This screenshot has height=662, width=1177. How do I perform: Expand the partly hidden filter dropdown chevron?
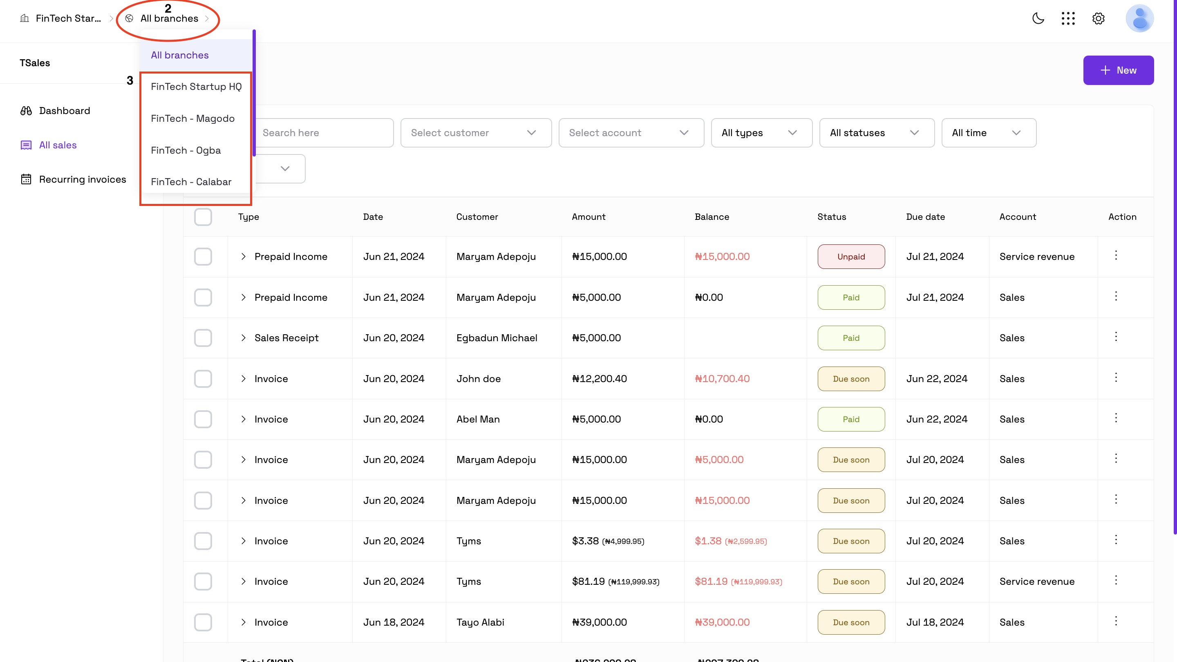point(285,169)
